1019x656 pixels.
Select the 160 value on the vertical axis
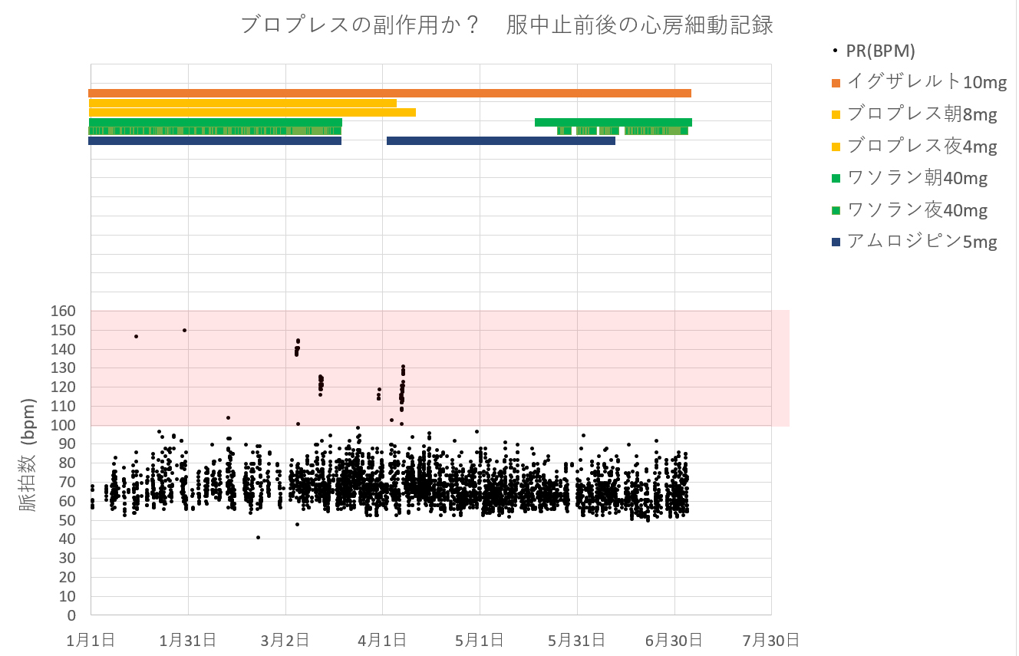(64, 312)
